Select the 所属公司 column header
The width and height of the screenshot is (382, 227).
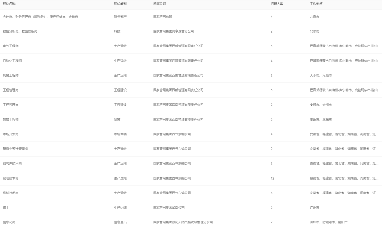[x=159, y=4]
